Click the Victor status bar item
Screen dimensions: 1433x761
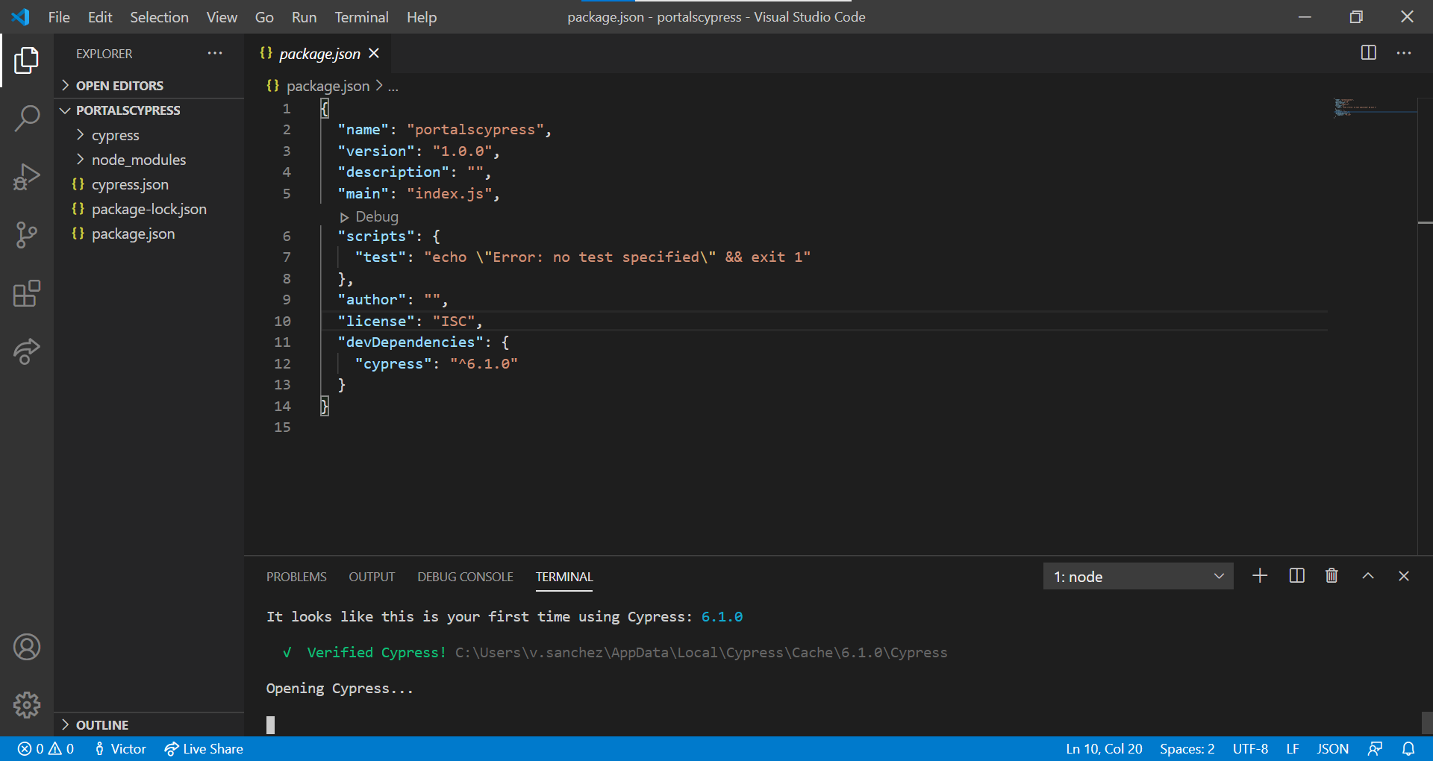point(120,749)
